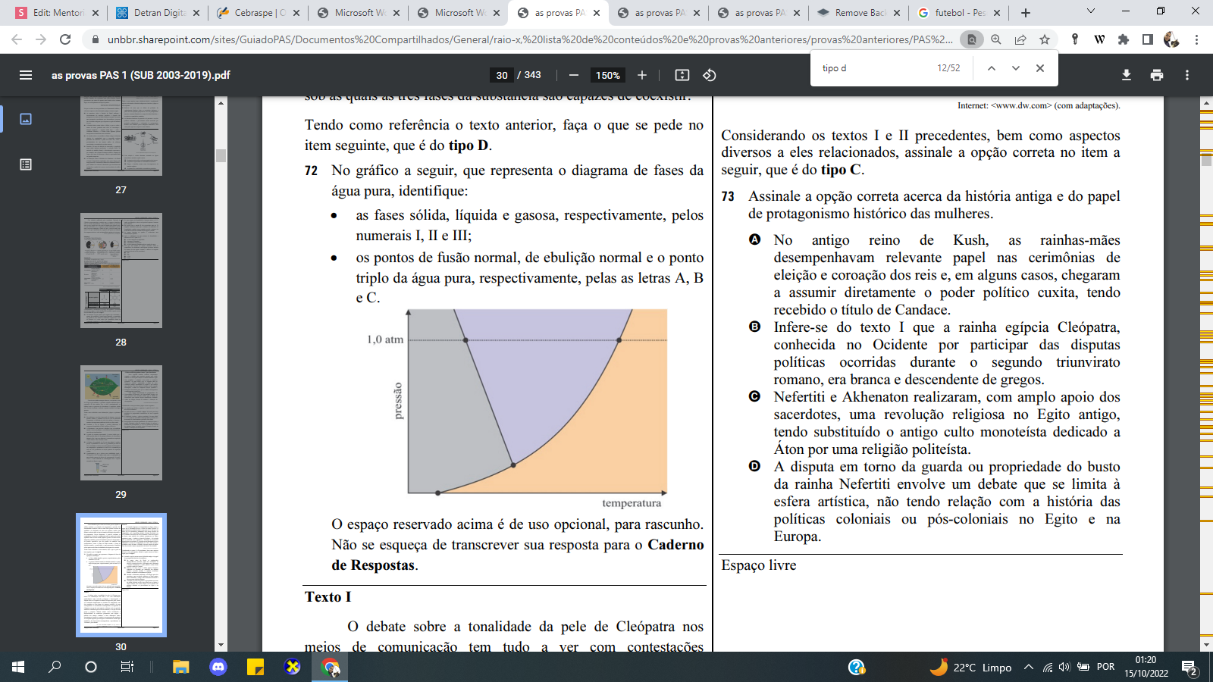The width and height of the screenshot is (1213, 682).
Task: Open the notification center
Action: click(x=1190, y=667)
